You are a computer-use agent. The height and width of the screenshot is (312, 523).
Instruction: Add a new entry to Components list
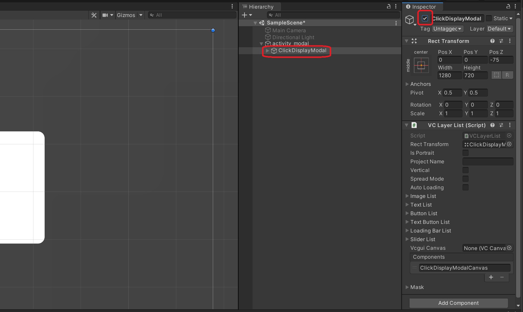pos(491,277)
